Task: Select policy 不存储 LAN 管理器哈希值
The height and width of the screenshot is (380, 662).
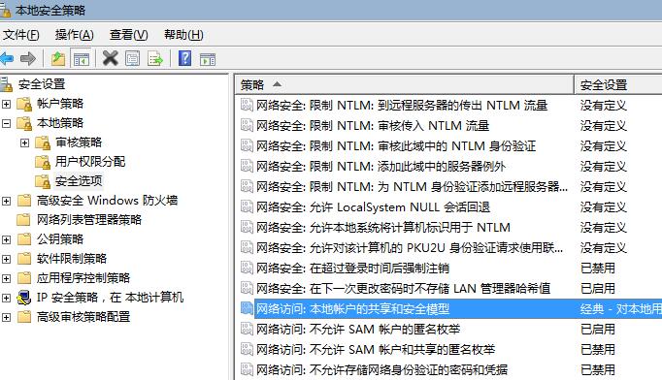Action: (403, 289)
